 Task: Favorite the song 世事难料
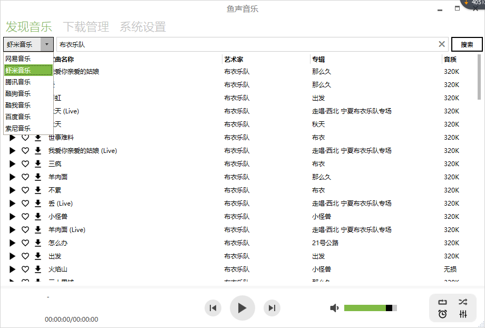25,138
